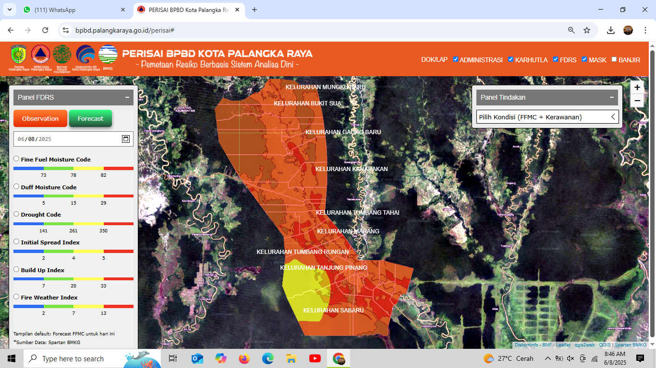Open YouTube from the Windows taskbar
656x368 pixels.
pyautogui.click(x=315, y=358)
